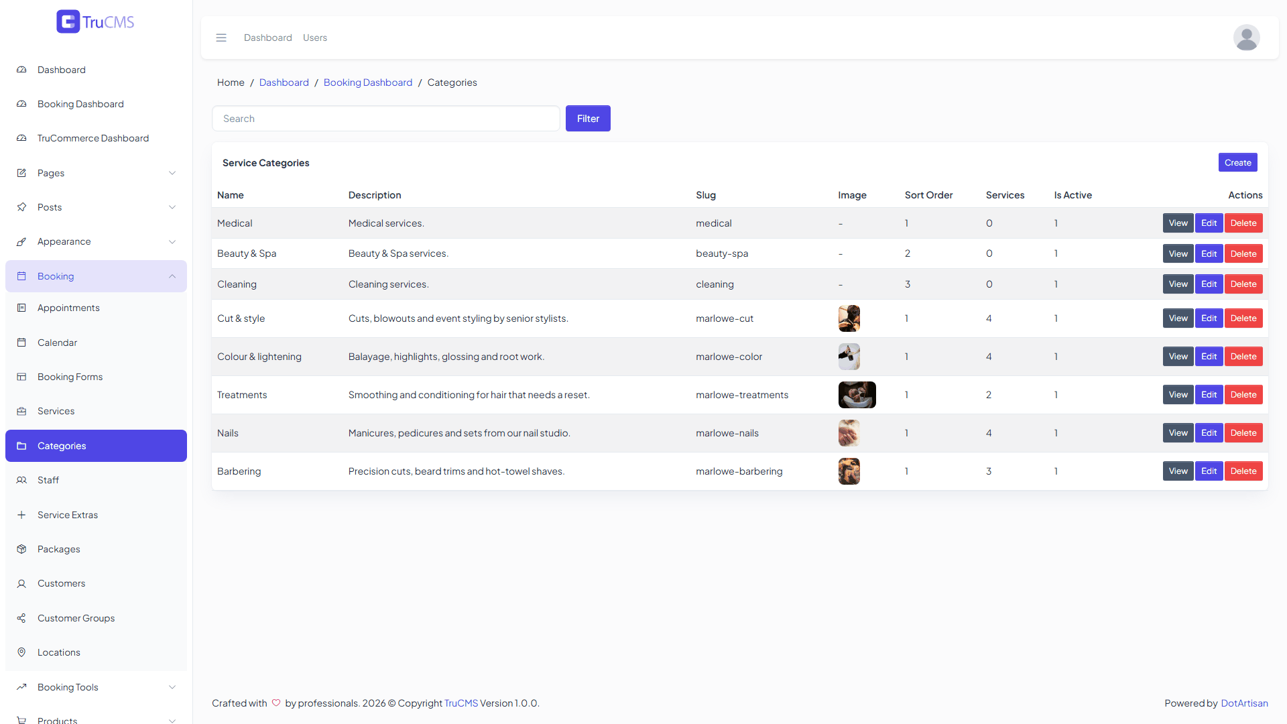1287x724 pixels.
Task: Click the Booking Tools chart icon
Action: (x=21, y=687)
